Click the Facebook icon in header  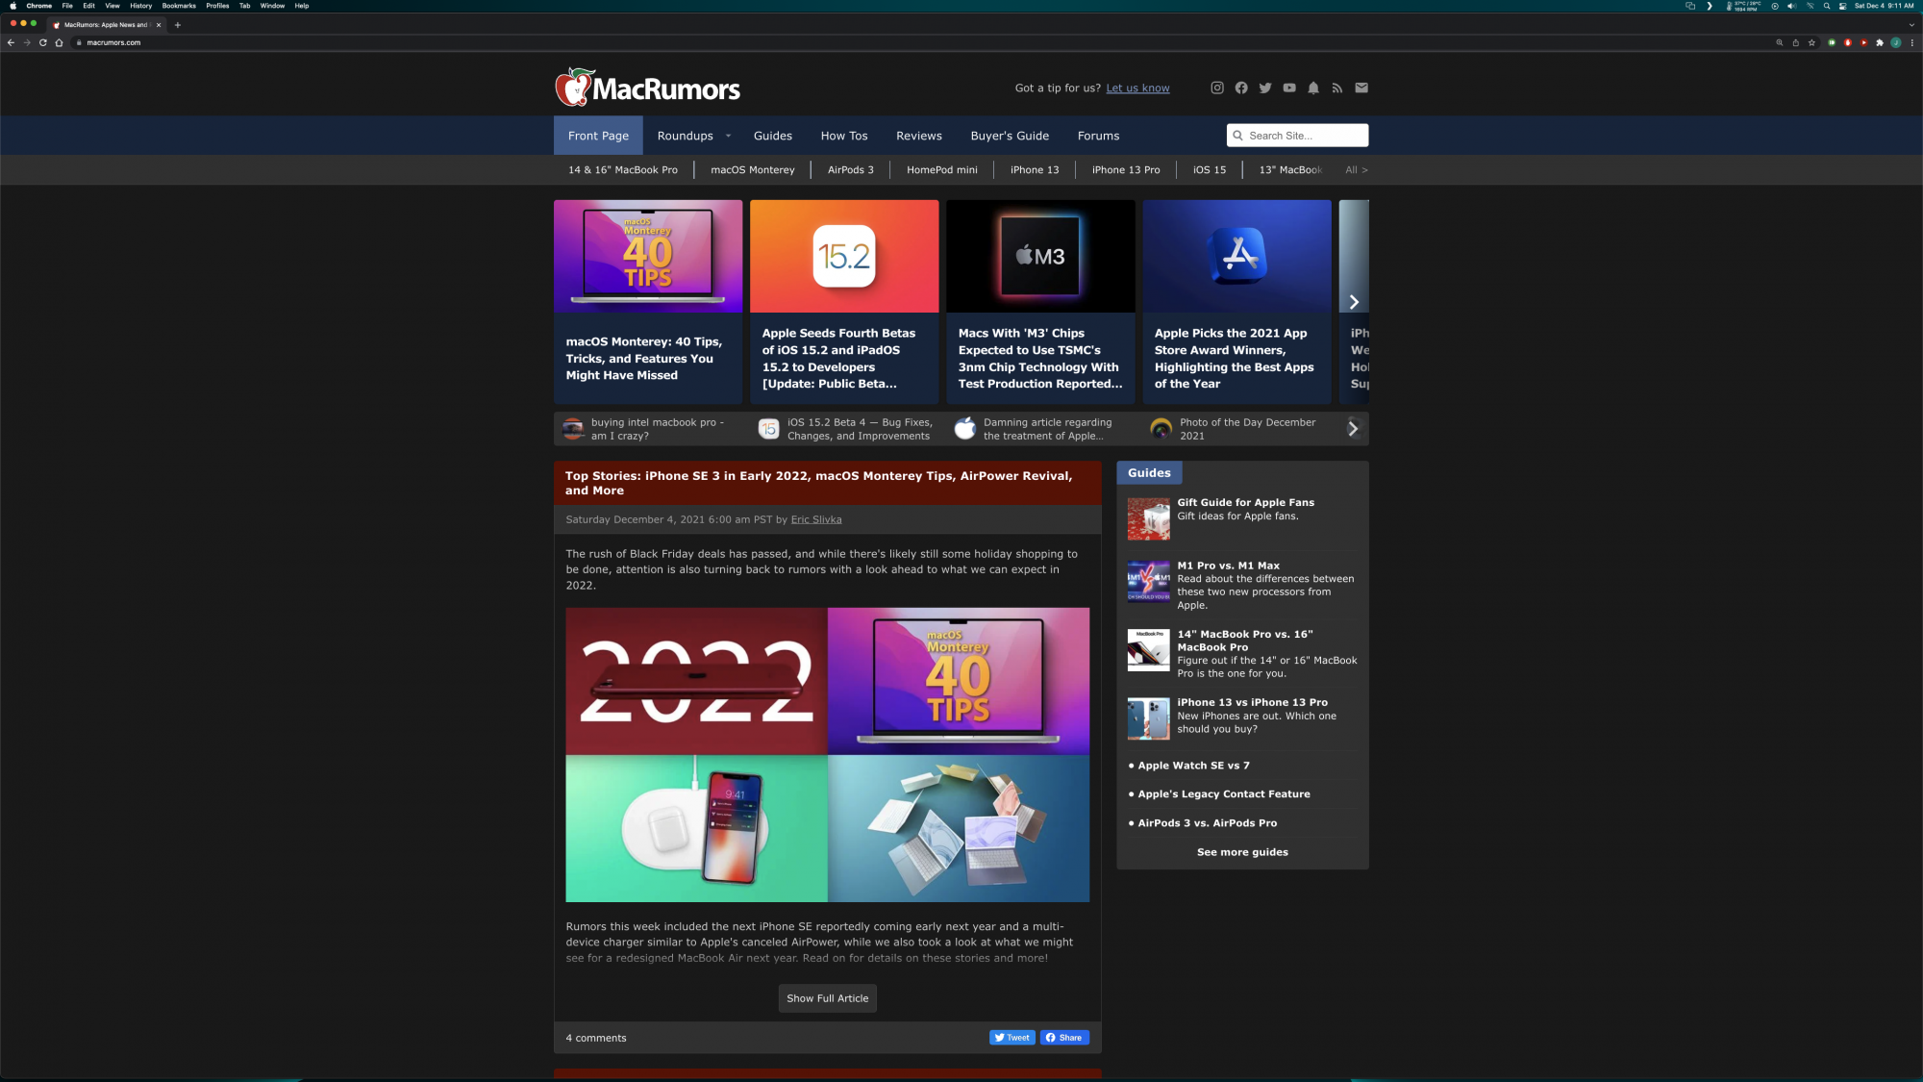[x=1241, y=88]
